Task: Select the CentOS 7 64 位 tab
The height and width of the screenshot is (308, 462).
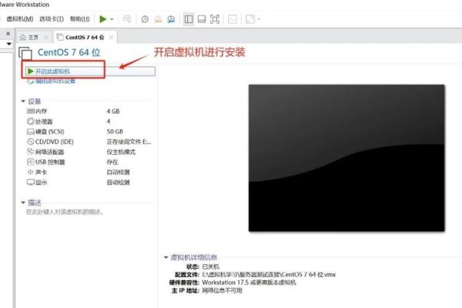Action: click(85, 38)
